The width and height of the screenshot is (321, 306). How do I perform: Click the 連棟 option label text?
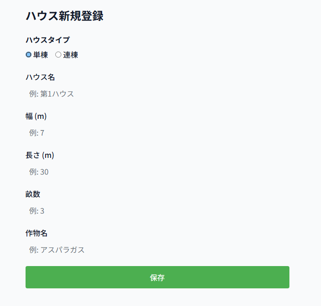(71, 55)
